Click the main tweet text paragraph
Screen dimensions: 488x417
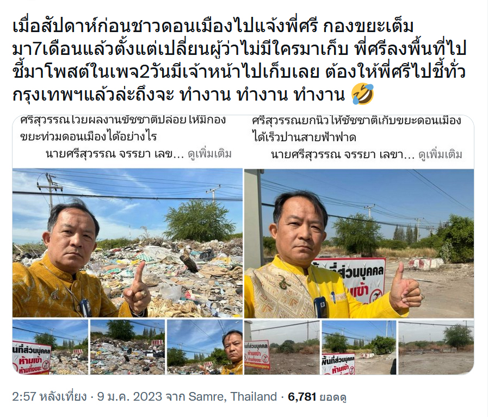click(x=239, y=60)
